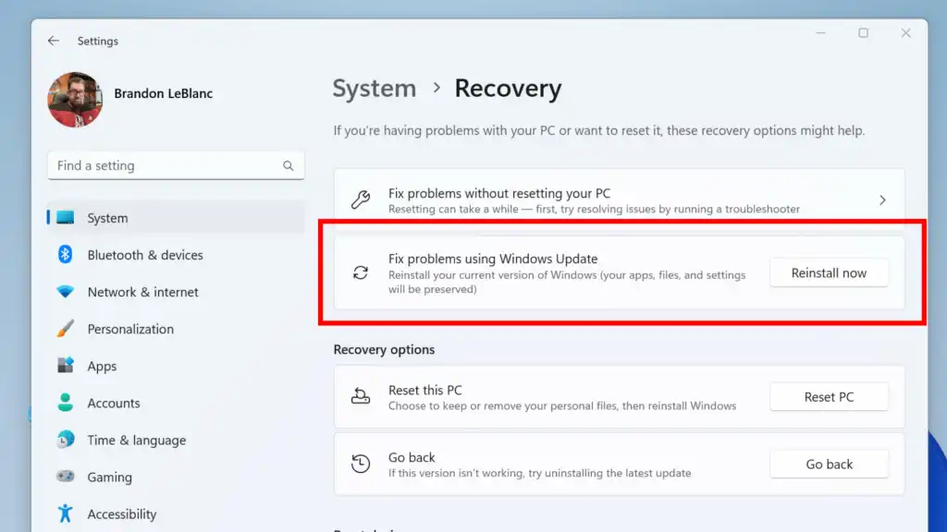The height and width of the screenshot is (532, 947).
Task: Minimize the Settings window
Action: click(820, 33)
